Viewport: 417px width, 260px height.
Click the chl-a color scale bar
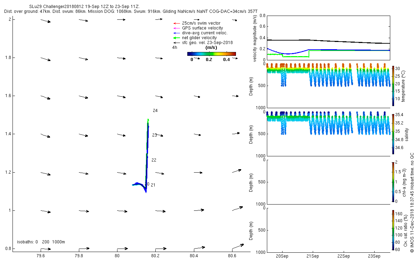pos(393,182)
